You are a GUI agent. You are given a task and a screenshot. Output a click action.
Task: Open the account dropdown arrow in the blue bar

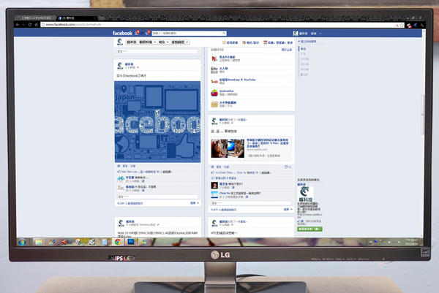tap(320, 34)
